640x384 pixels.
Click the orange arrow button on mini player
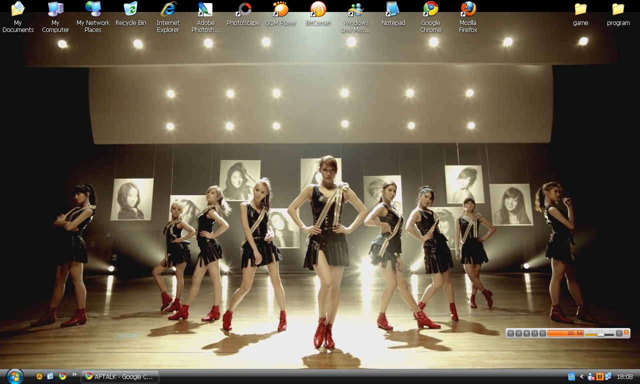626,332
